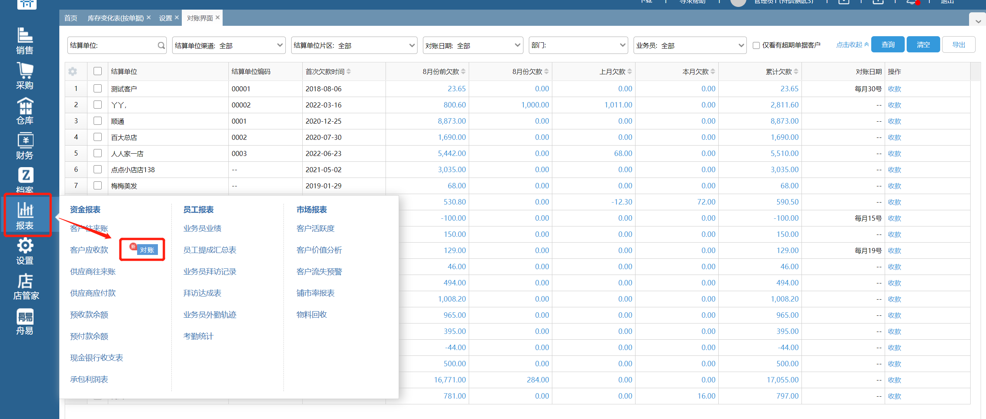This screenshot has height=419, width=986.
Task: Click 收款 link in 17,055.00 row
Action: (894, 380)
